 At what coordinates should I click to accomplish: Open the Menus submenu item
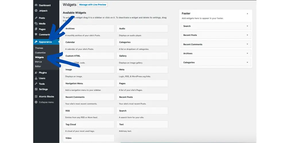pyautogui.click(x=38, y=62)
